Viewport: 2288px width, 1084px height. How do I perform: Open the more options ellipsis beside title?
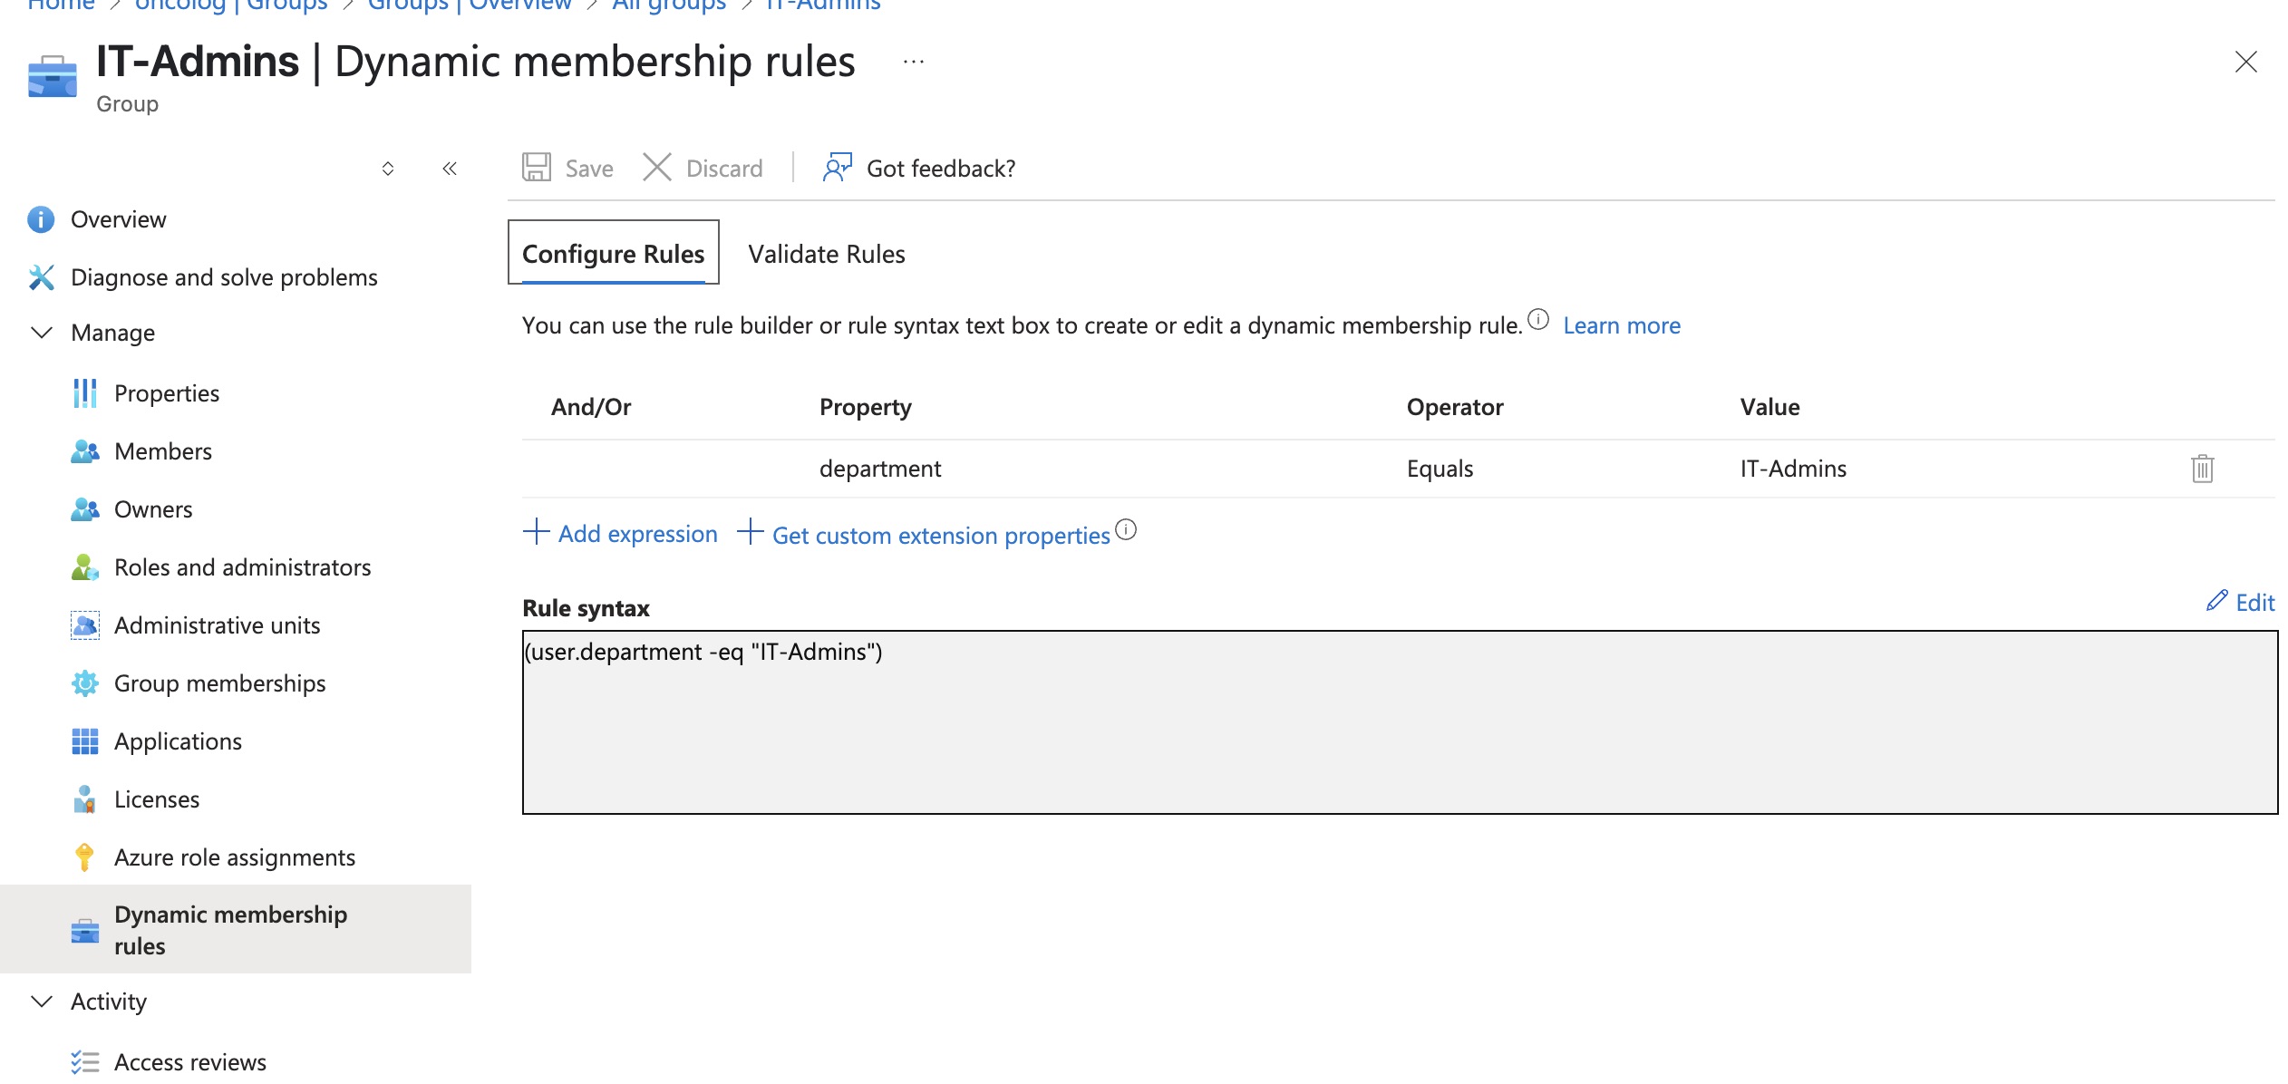pos(914,62)
